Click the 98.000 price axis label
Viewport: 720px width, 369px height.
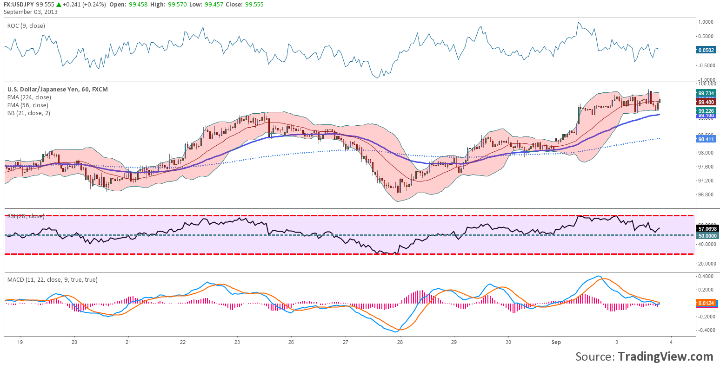(706, 153)
